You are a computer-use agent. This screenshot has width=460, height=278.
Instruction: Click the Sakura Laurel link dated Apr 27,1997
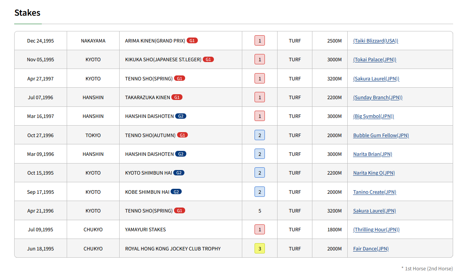376,78
